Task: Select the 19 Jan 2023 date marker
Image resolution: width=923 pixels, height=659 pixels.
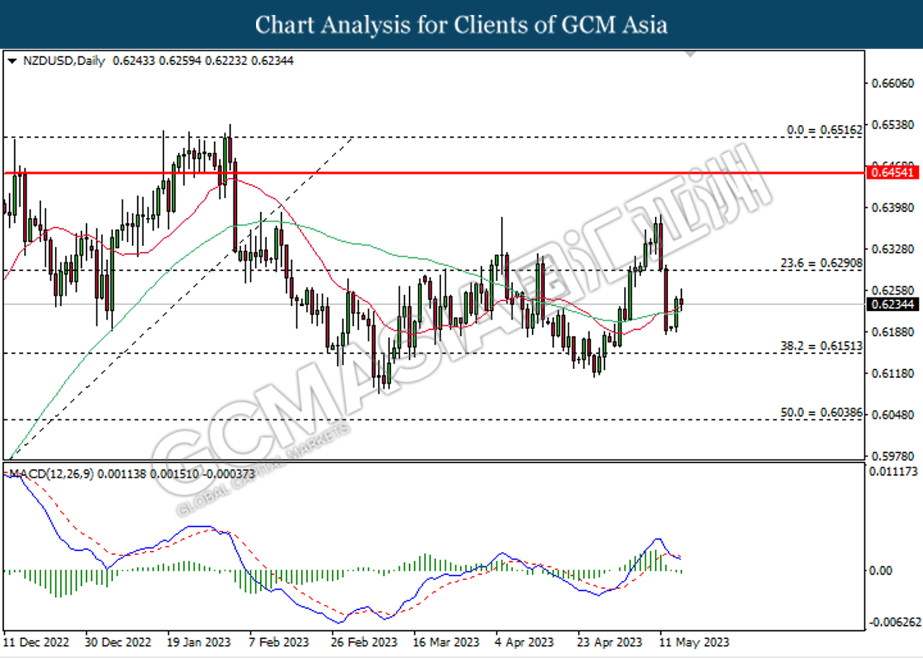Action: pos(199,642)
